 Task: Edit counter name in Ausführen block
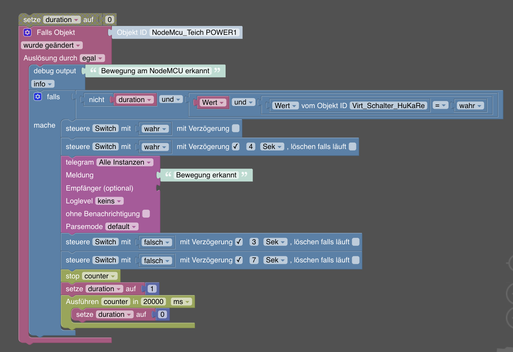click(x=116, y=302)
